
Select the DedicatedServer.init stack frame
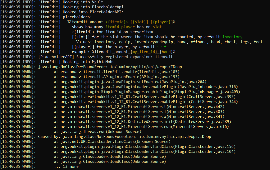pos(142,122)
